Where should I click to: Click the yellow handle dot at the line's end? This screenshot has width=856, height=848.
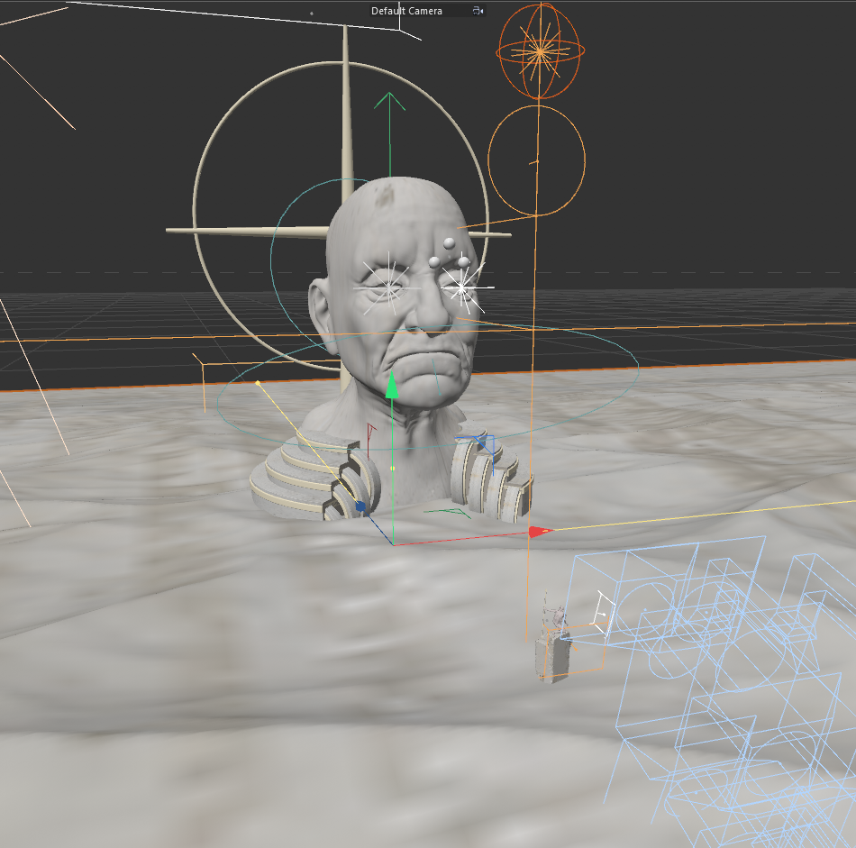click(258, 383)
